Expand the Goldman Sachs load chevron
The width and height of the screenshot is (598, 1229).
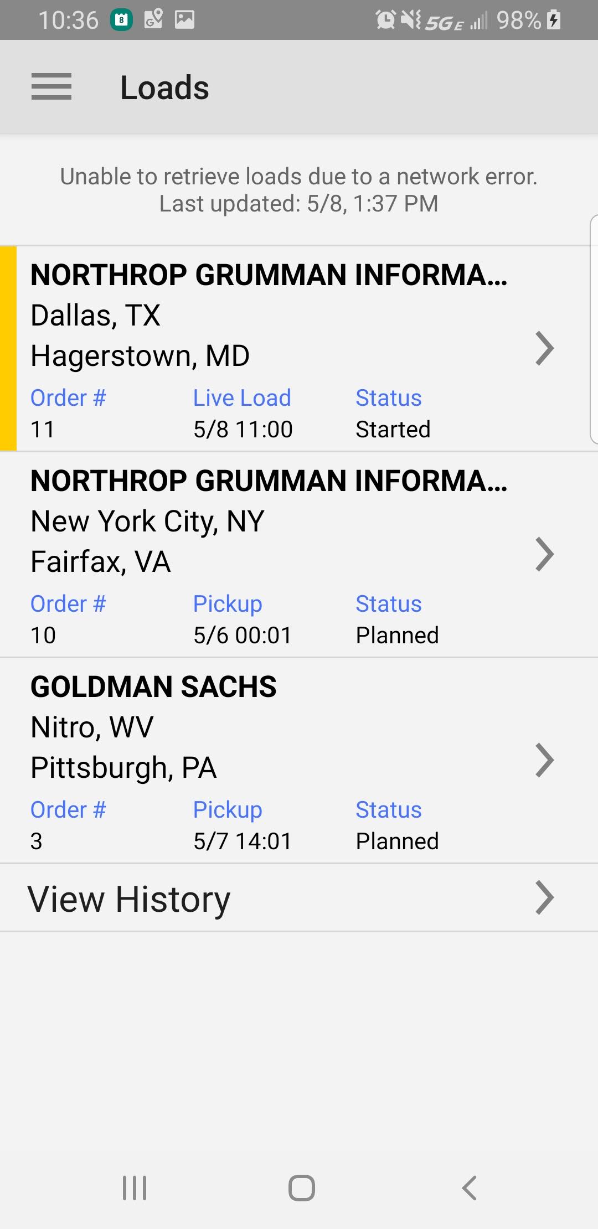pyautogui.click(x=544, y=761)
